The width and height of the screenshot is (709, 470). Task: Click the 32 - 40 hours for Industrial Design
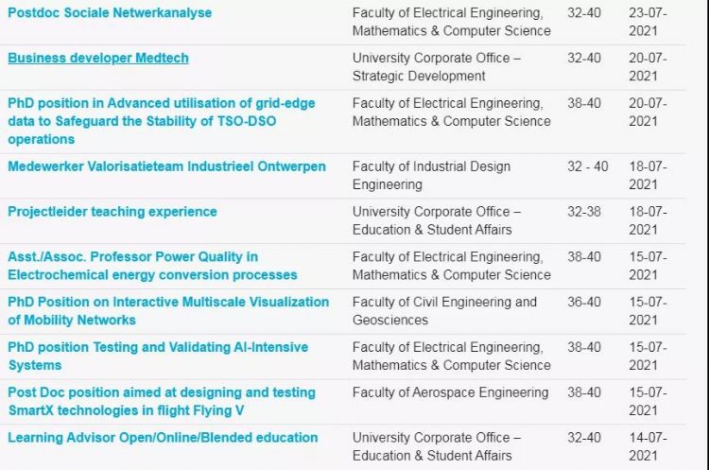pyautogui.click(x=588, y=166)
